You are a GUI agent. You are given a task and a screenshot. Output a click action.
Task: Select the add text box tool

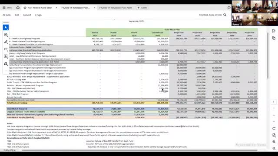6,56
